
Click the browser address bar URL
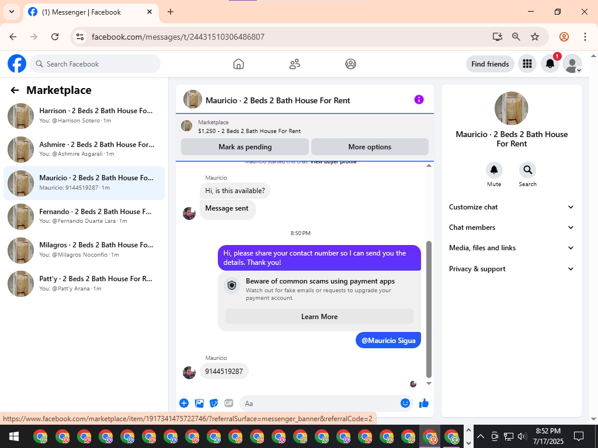click(178, 37)
